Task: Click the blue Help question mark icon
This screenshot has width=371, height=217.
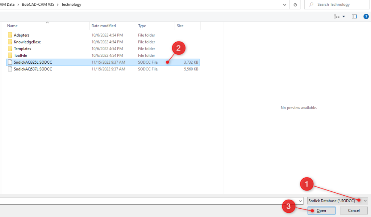Action: pos(366,16)
